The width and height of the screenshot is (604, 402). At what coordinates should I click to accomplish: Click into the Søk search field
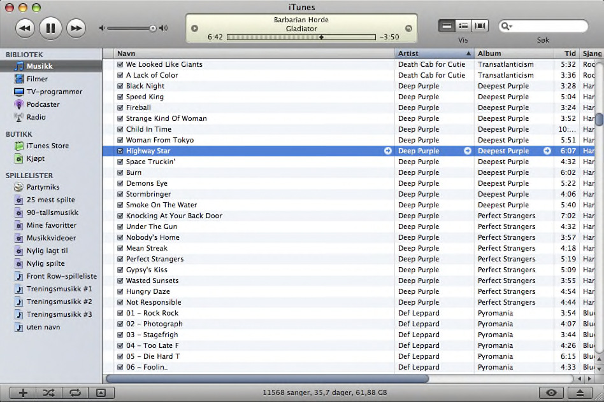tap(543, 26)
